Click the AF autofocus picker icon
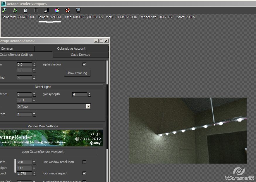The height and width of the screenshot is (182, 256). 46,10
